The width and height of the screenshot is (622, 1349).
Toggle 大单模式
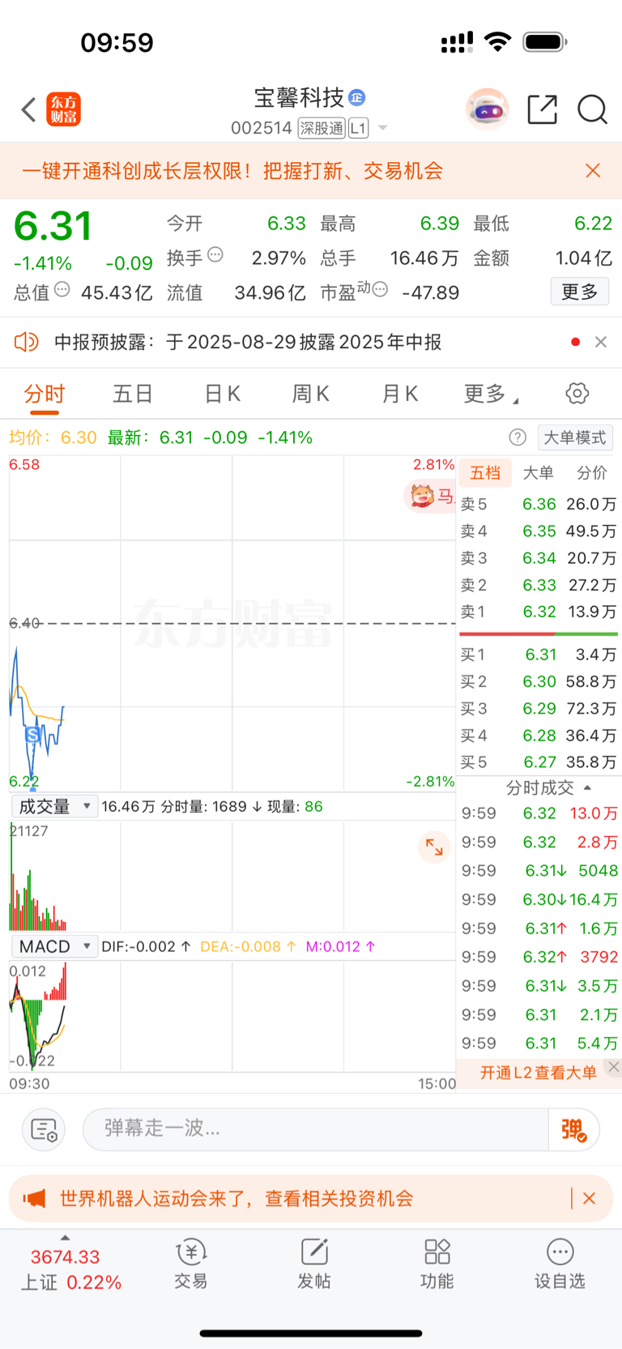(575, 438)
